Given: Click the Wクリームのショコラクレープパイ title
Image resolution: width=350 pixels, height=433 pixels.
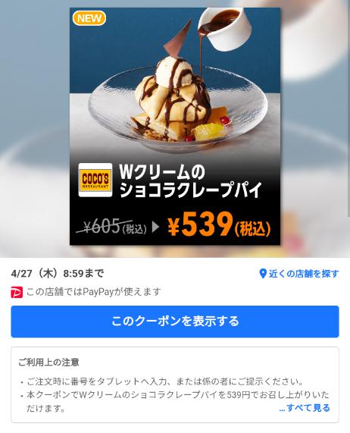Looking at the screenshot, I should click(190, 181).
